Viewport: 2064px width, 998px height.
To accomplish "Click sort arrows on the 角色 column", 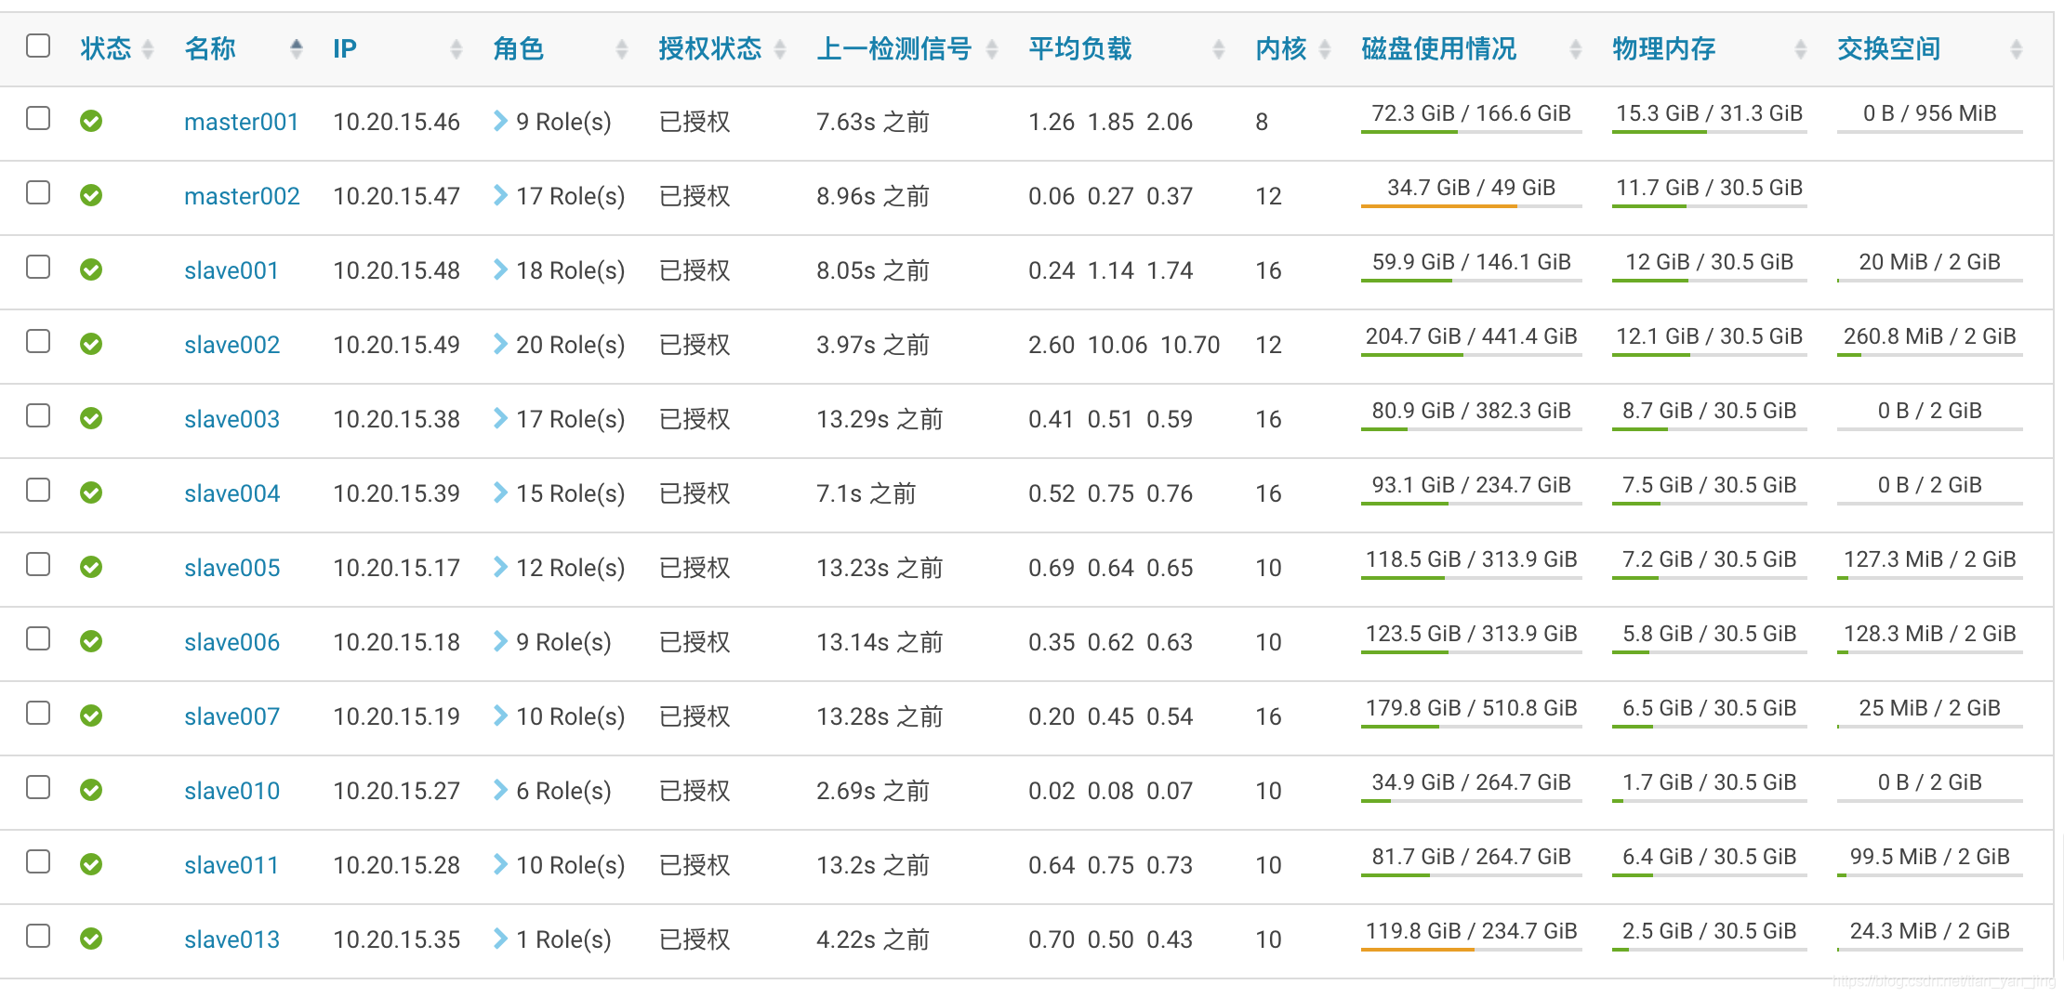I will 622,49.
